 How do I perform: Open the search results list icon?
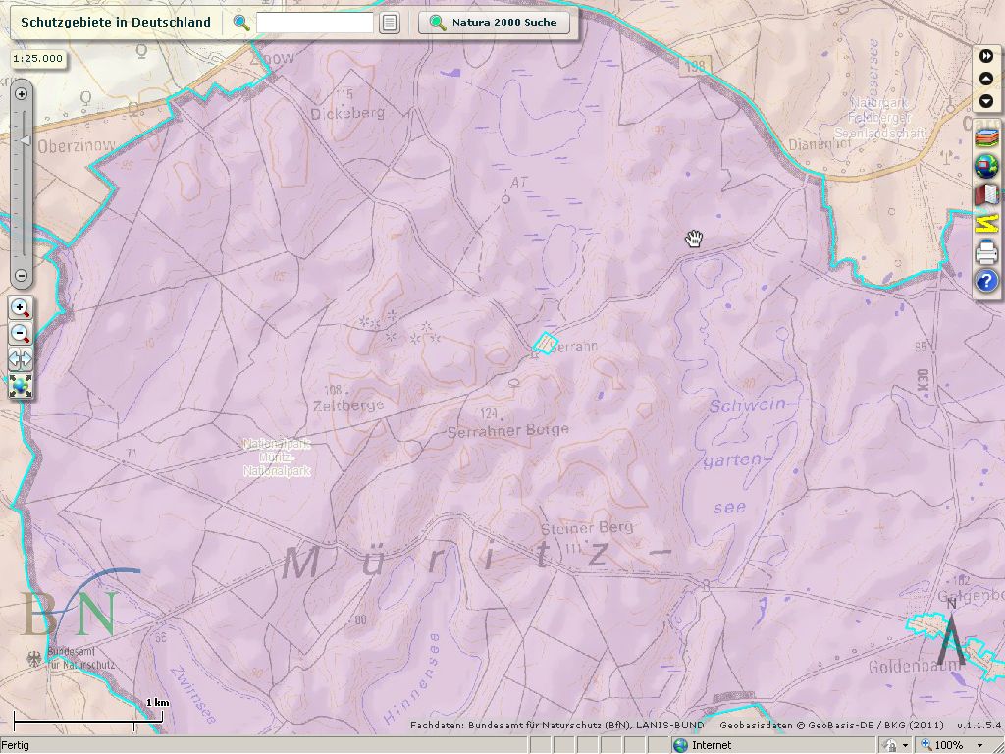(390, 23)
